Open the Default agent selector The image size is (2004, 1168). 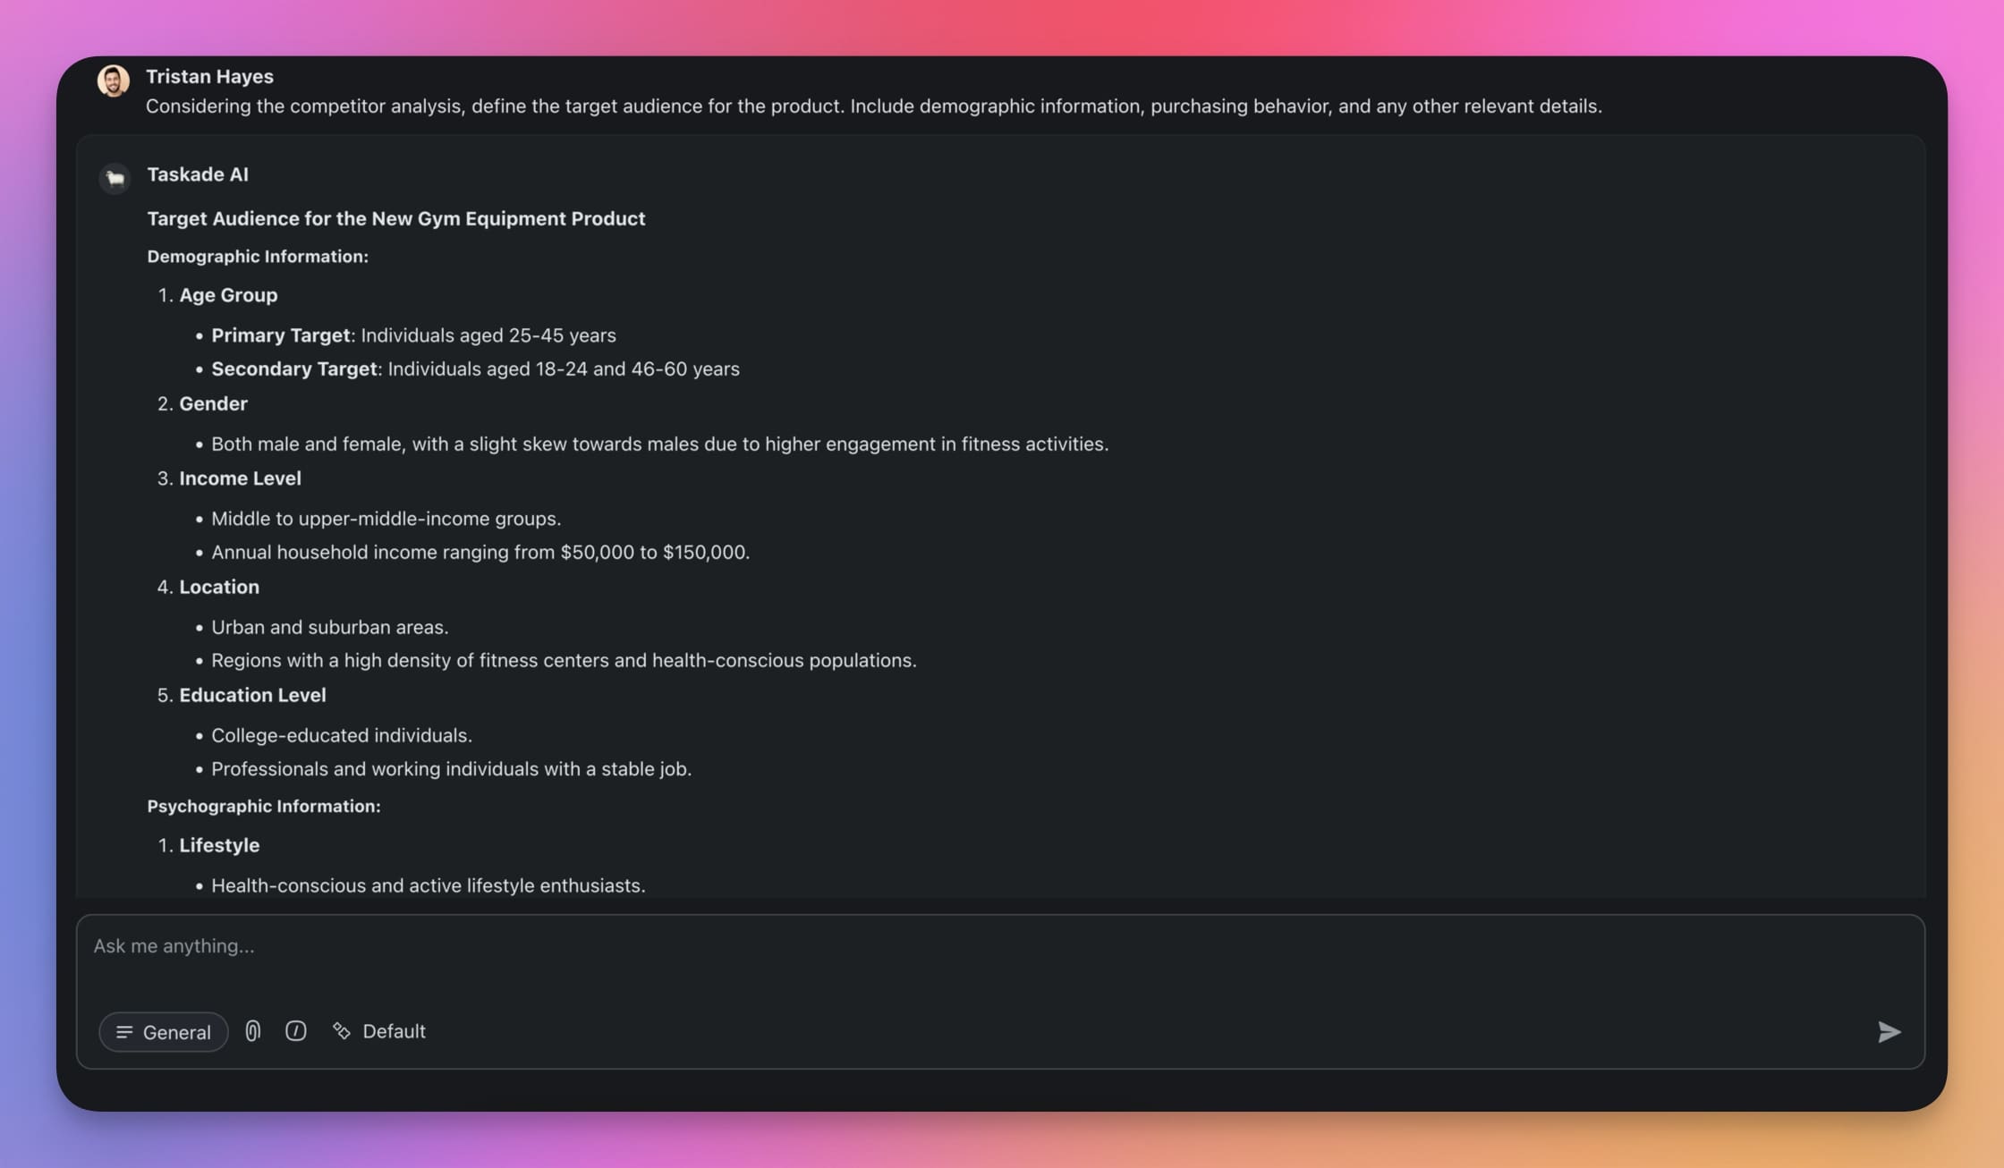tap(394, 1031)
